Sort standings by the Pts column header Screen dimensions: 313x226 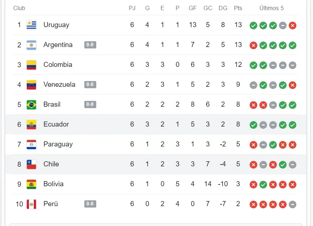[x=238, y=8]
